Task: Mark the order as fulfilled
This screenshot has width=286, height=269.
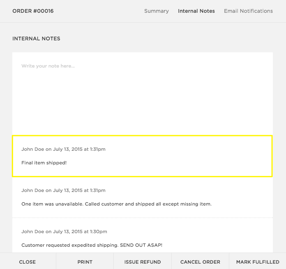Action: (x=258, y=262)
